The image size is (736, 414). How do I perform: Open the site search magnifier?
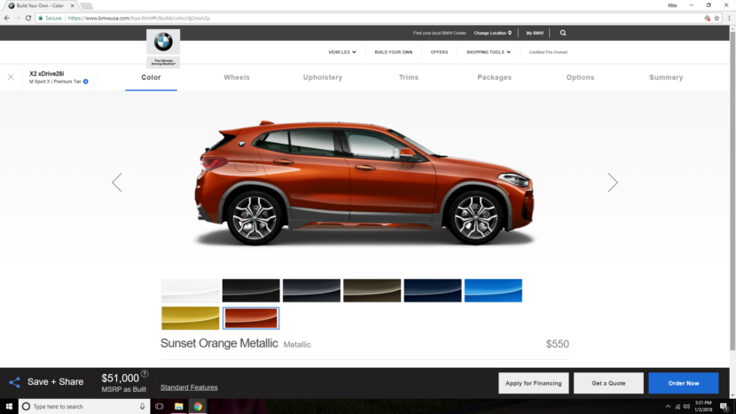point(563,33)
